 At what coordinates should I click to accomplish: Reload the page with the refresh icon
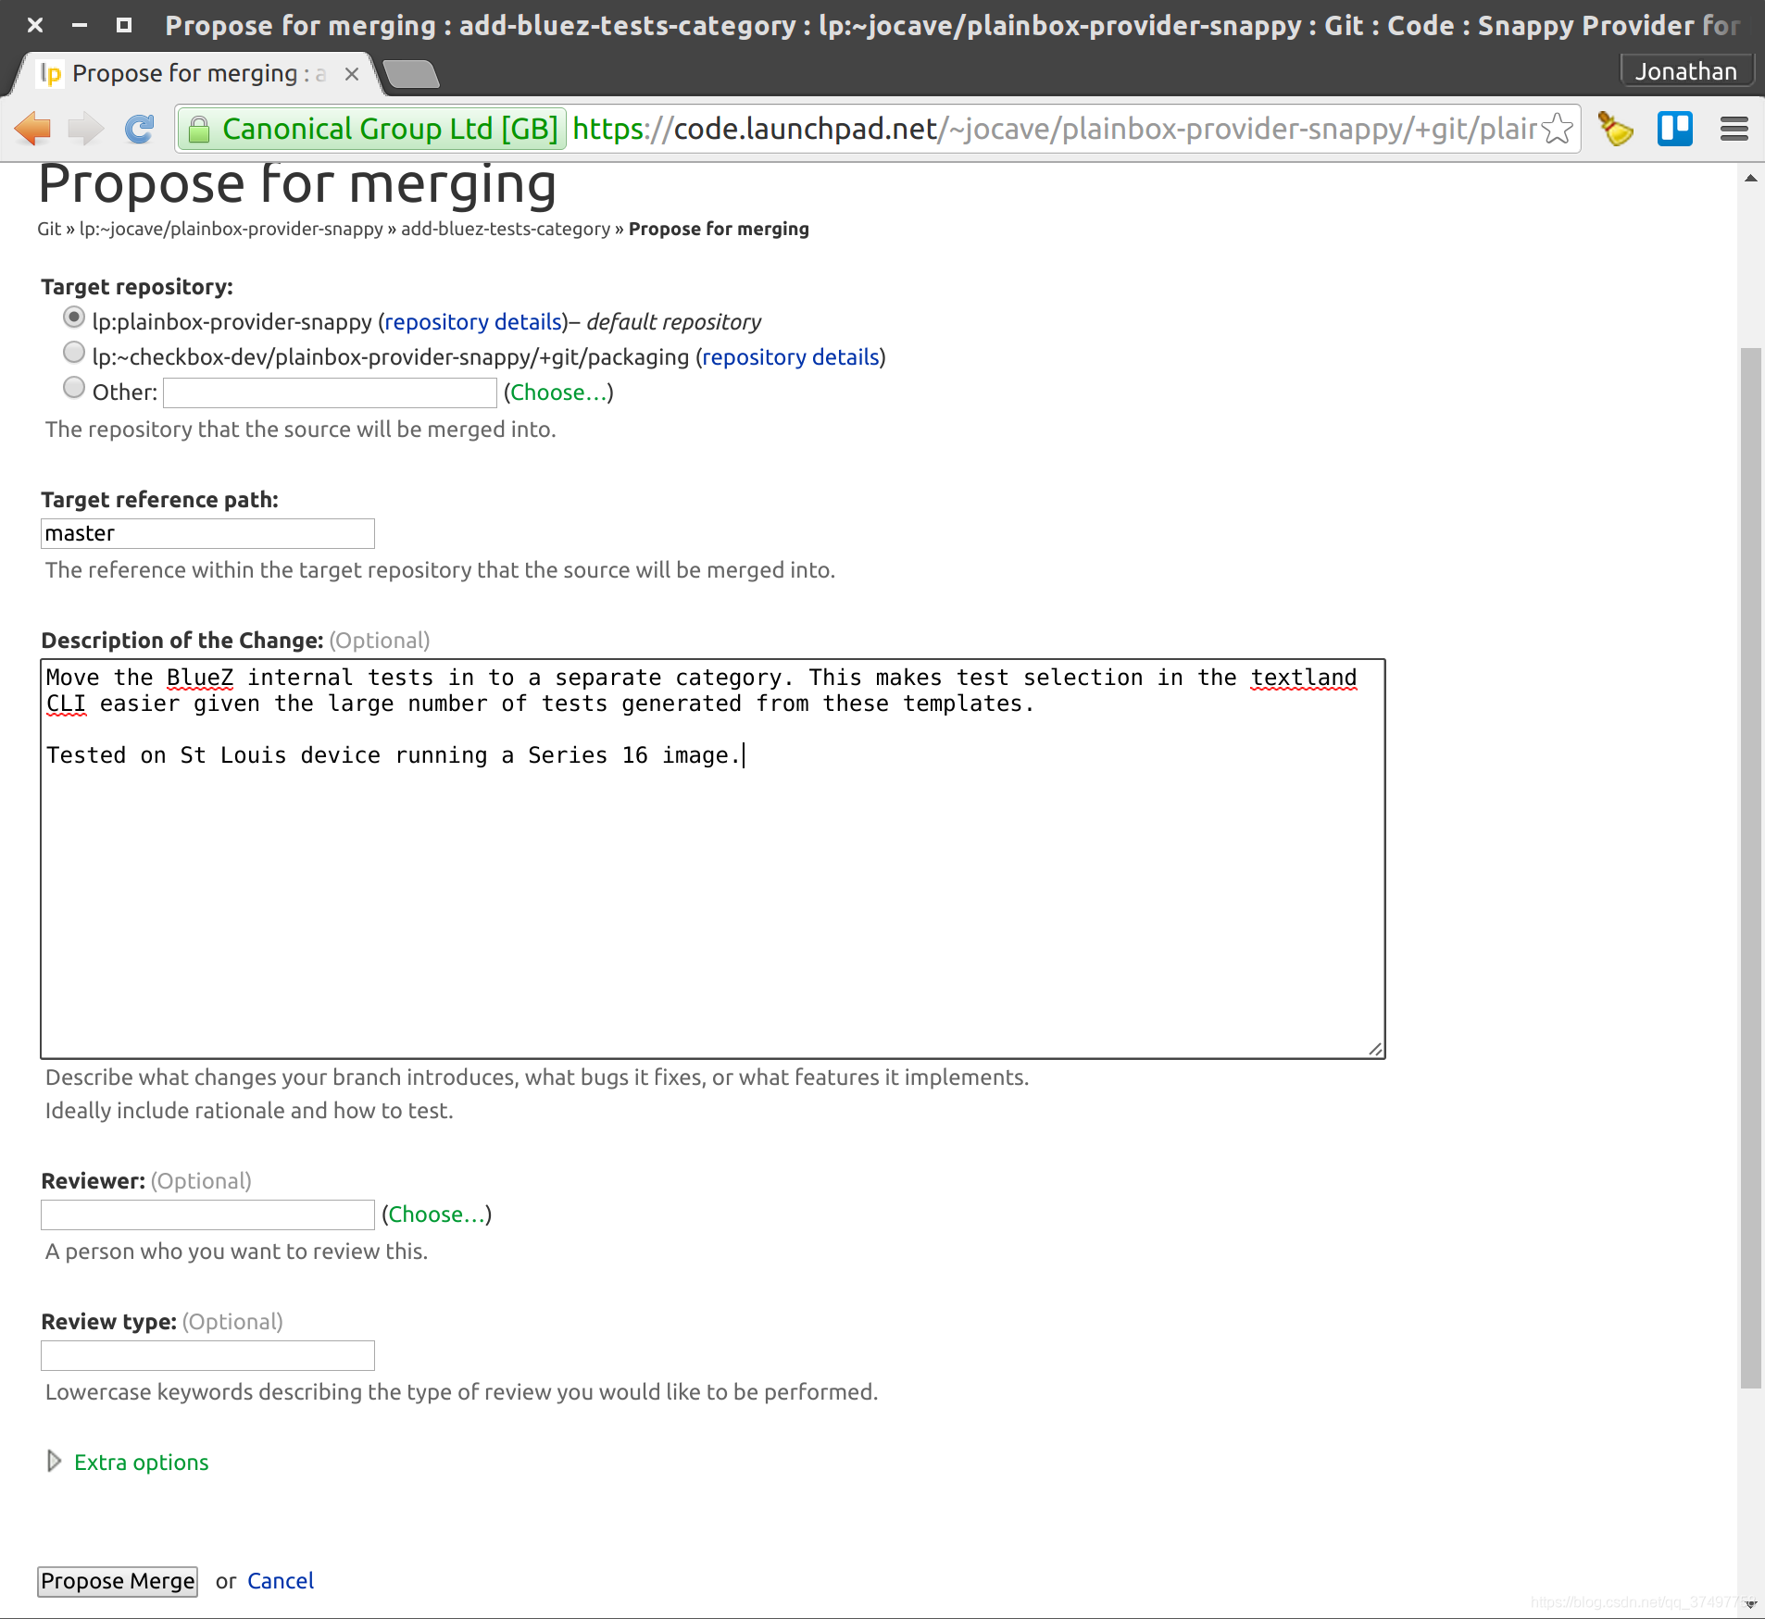click(139, 129)
